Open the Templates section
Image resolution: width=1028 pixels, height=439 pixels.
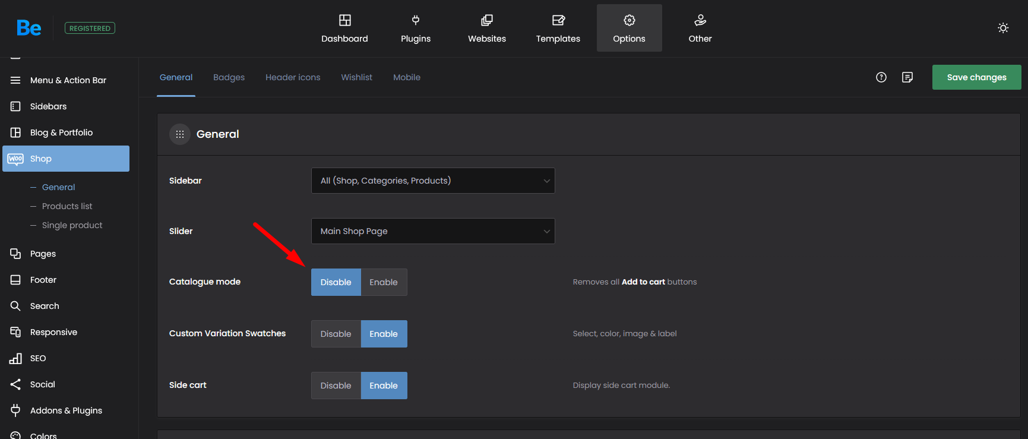point(558,28)
